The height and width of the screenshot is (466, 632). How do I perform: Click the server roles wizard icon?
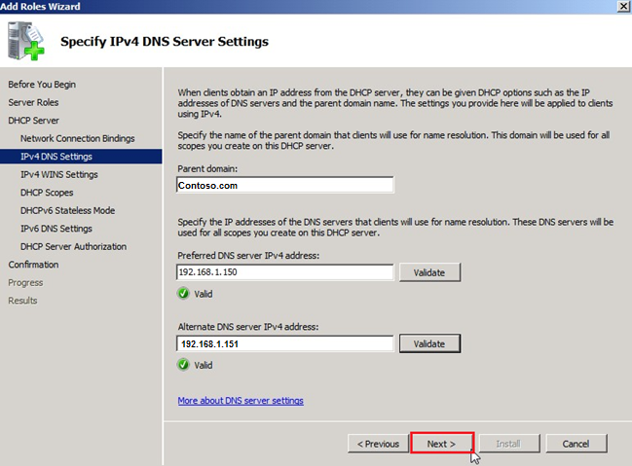[25, 41]
